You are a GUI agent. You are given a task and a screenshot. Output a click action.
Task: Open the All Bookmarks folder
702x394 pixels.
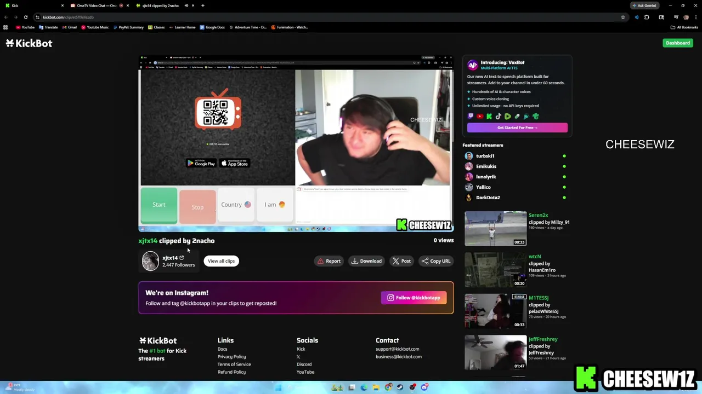684,27
